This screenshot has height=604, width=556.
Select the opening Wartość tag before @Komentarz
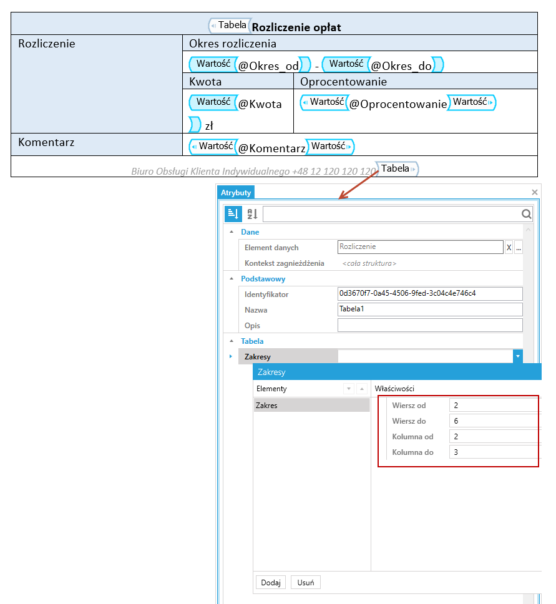point(213,147)
